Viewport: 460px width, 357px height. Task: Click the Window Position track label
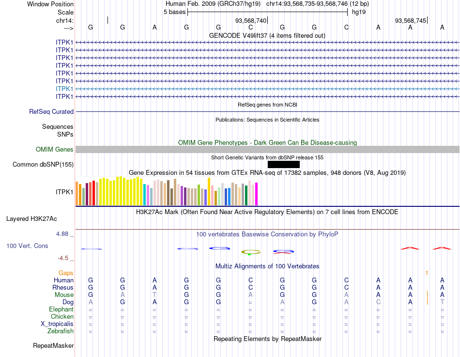(x=50, y=4)
